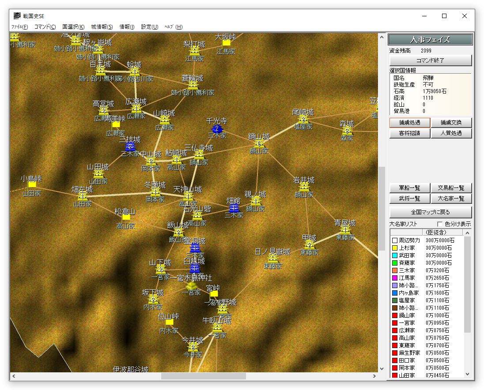Click down arrow of daimyo list scrollbar
The width and height of the screenshot is (484, 390).
467,374
